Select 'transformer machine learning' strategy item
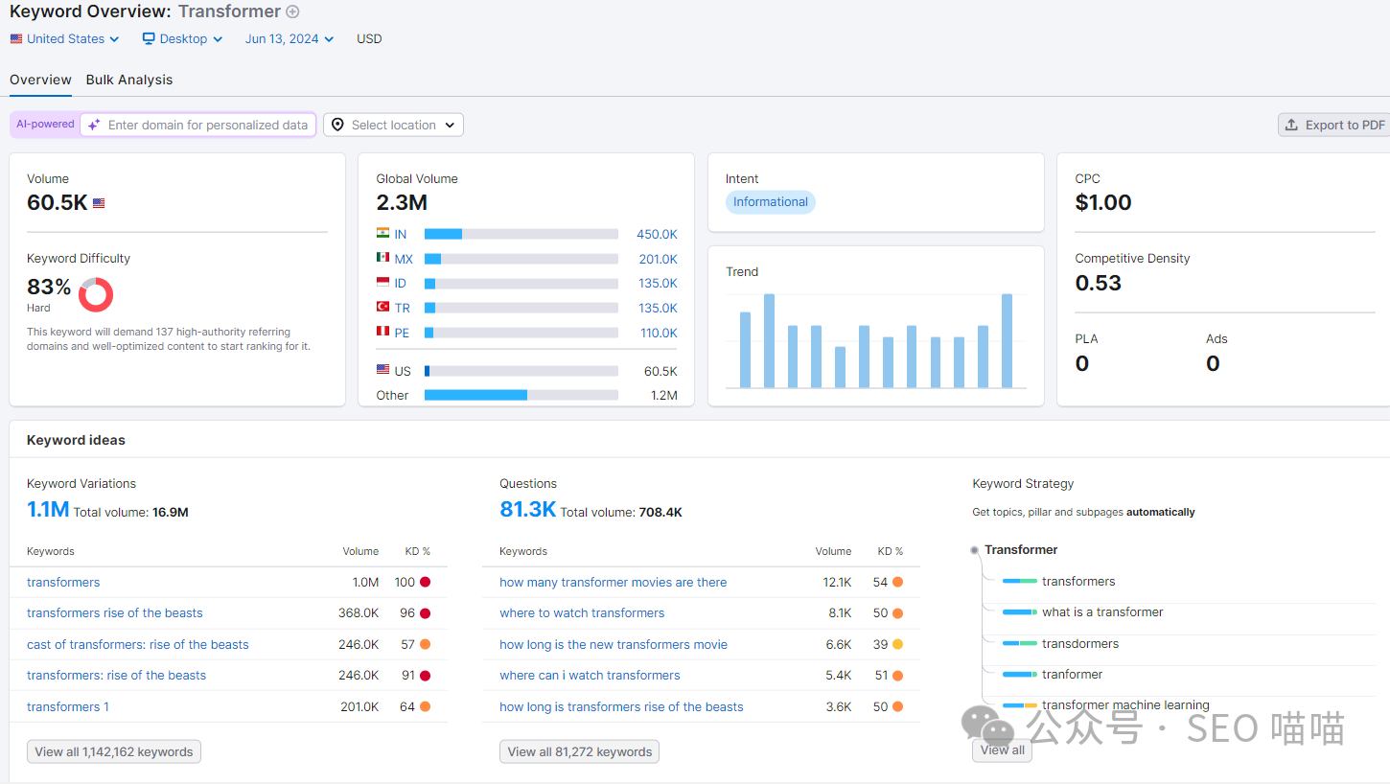The image size is (1390, 784). tap(1125, 705)
